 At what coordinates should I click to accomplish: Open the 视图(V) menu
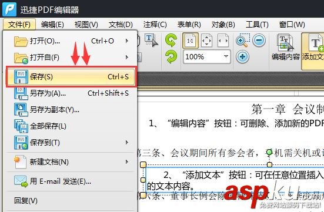click(86, 25)
